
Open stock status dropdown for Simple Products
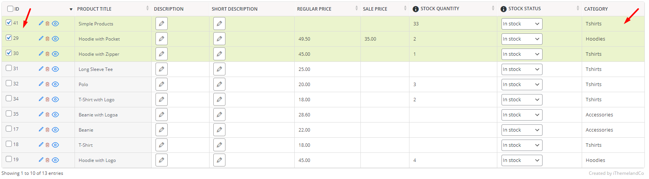pyautogui.click(x=522, y=24)
